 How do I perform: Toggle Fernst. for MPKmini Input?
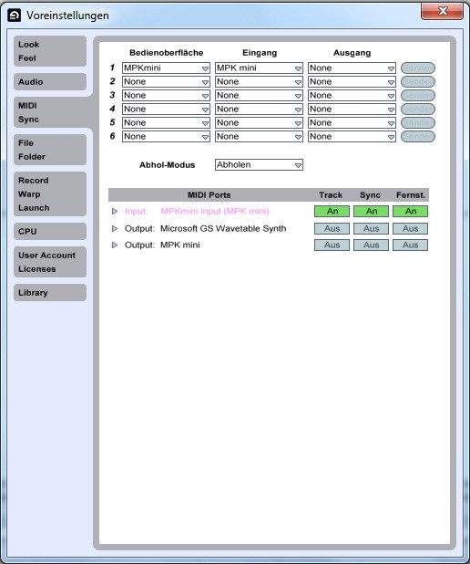point(410,211)
